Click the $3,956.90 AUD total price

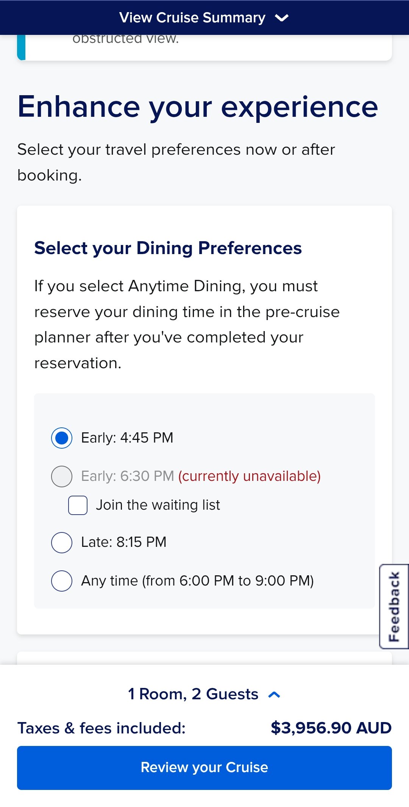(x=331, y=728)
